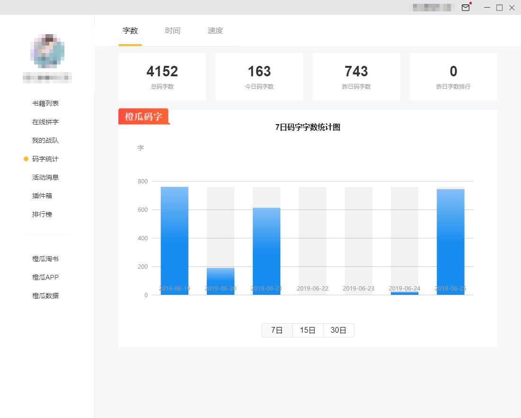
Task: Maximize the application window
Action: point(499,8)
